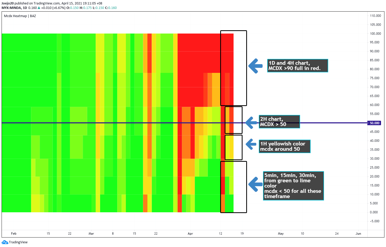
Task: Click the C:0.160 close value
Action: pos(111,8)
